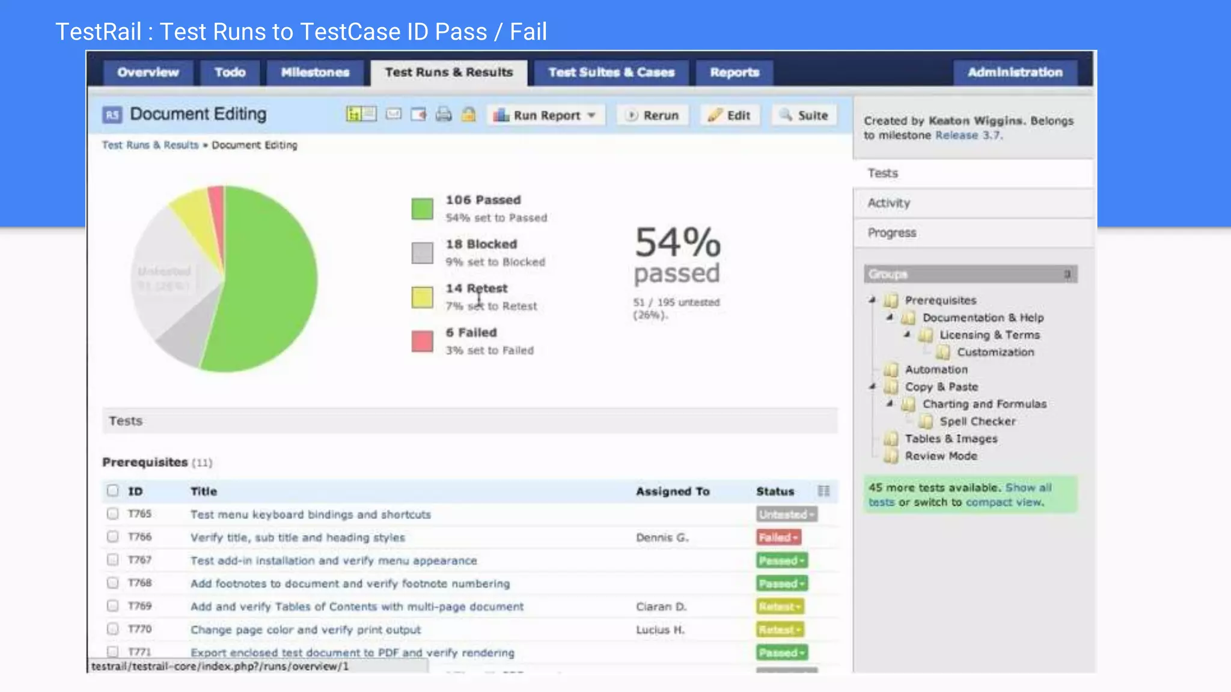Open the Overview tab
This screenshot has width=1231, height=692.
tap(148, 73)
